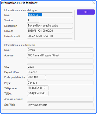Click the Version field containing 1
The image size is (97, 114).
tap(33, 20)
